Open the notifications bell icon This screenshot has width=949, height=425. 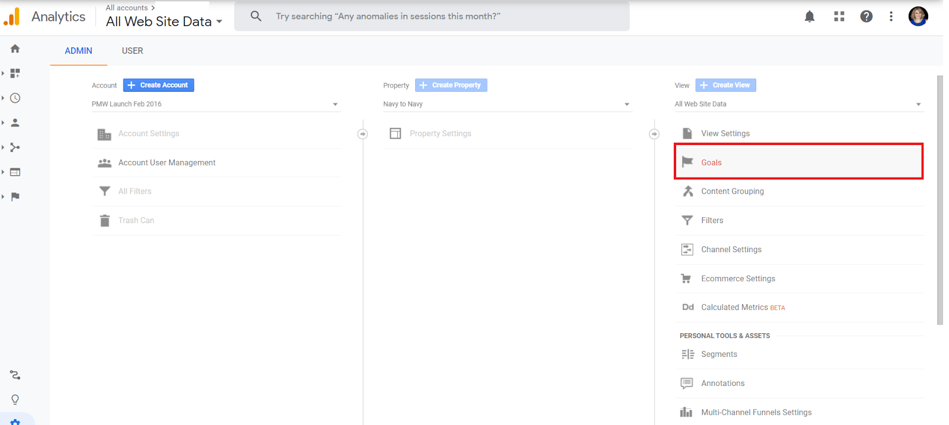(x=810, y=17)
